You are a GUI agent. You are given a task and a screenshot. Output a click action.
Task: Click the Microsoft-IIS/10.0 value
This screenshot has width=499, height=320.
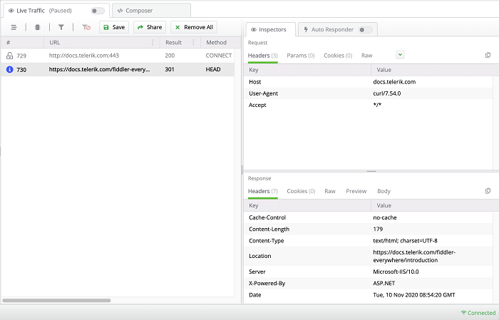point(396,272)
